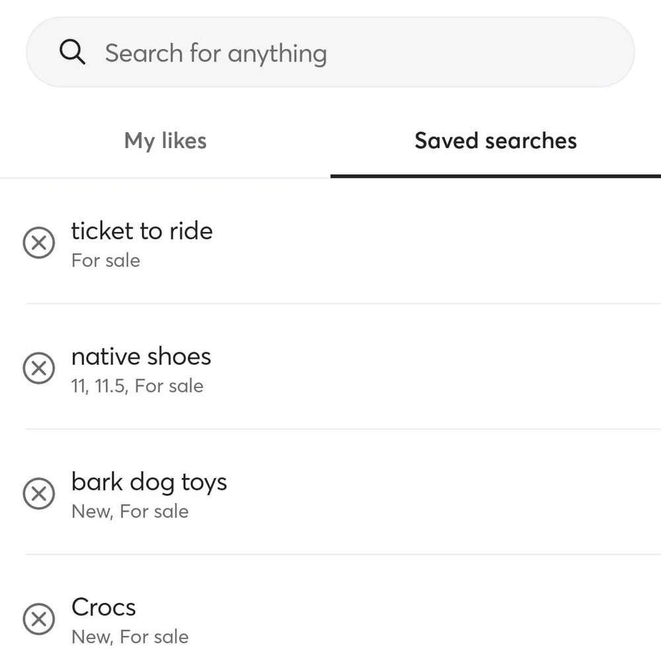The height and width of the screenshot is (661, 661).
Task: Click the black underline below Saved searches
Action: (x=496, y=176)
